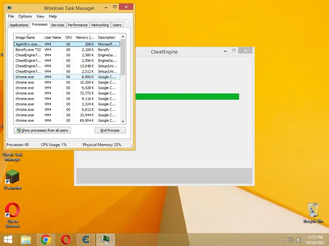Select chrome.exe process using 8,900 K

pos(67,77)
